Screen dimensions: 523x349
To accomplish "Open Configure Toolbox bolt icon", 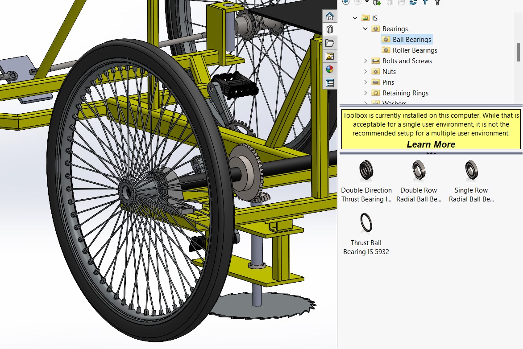I will click(x=437, y=2).
